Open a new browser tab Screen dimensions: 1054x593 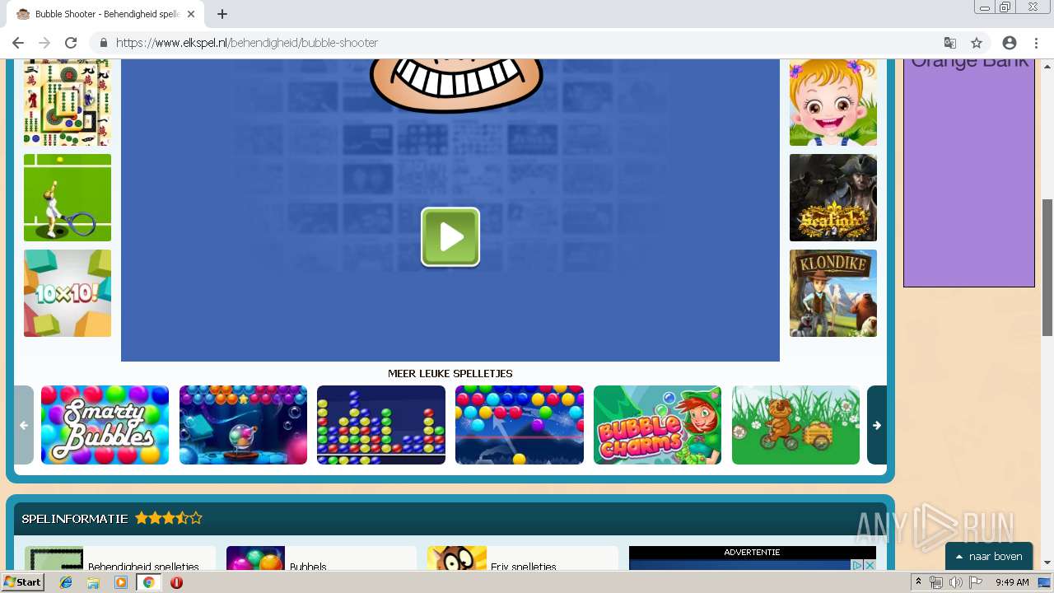(222, 14)
